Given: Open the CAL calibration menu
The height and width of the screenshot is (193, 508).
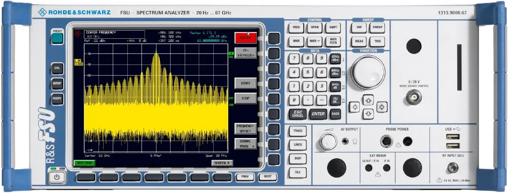Looking at the screenshot, I should tap(57, 68).
